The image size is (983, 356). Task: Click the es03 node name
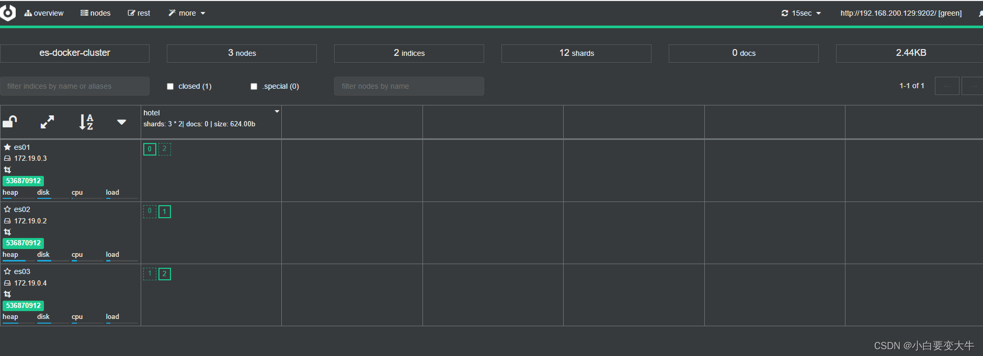click(22, 272)
